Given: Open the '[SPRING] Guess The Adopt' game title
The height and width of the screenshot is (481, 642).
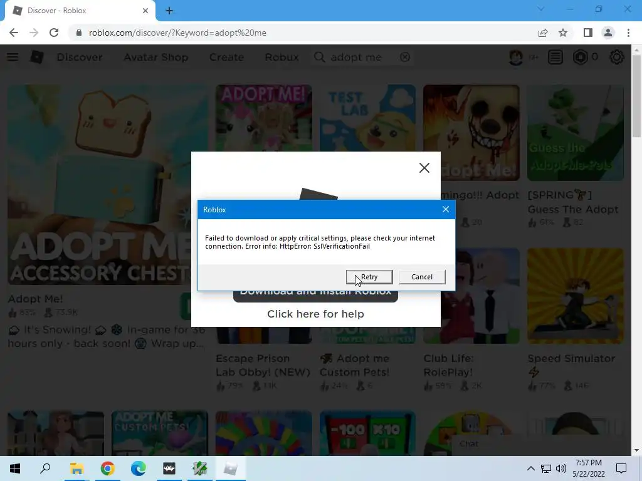Looking at the screenshot, I should point(573,202).
